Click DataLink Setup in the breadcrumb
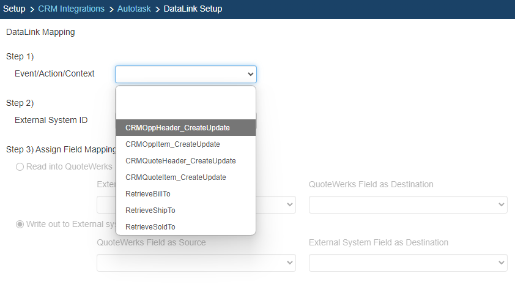 (193, 9)
